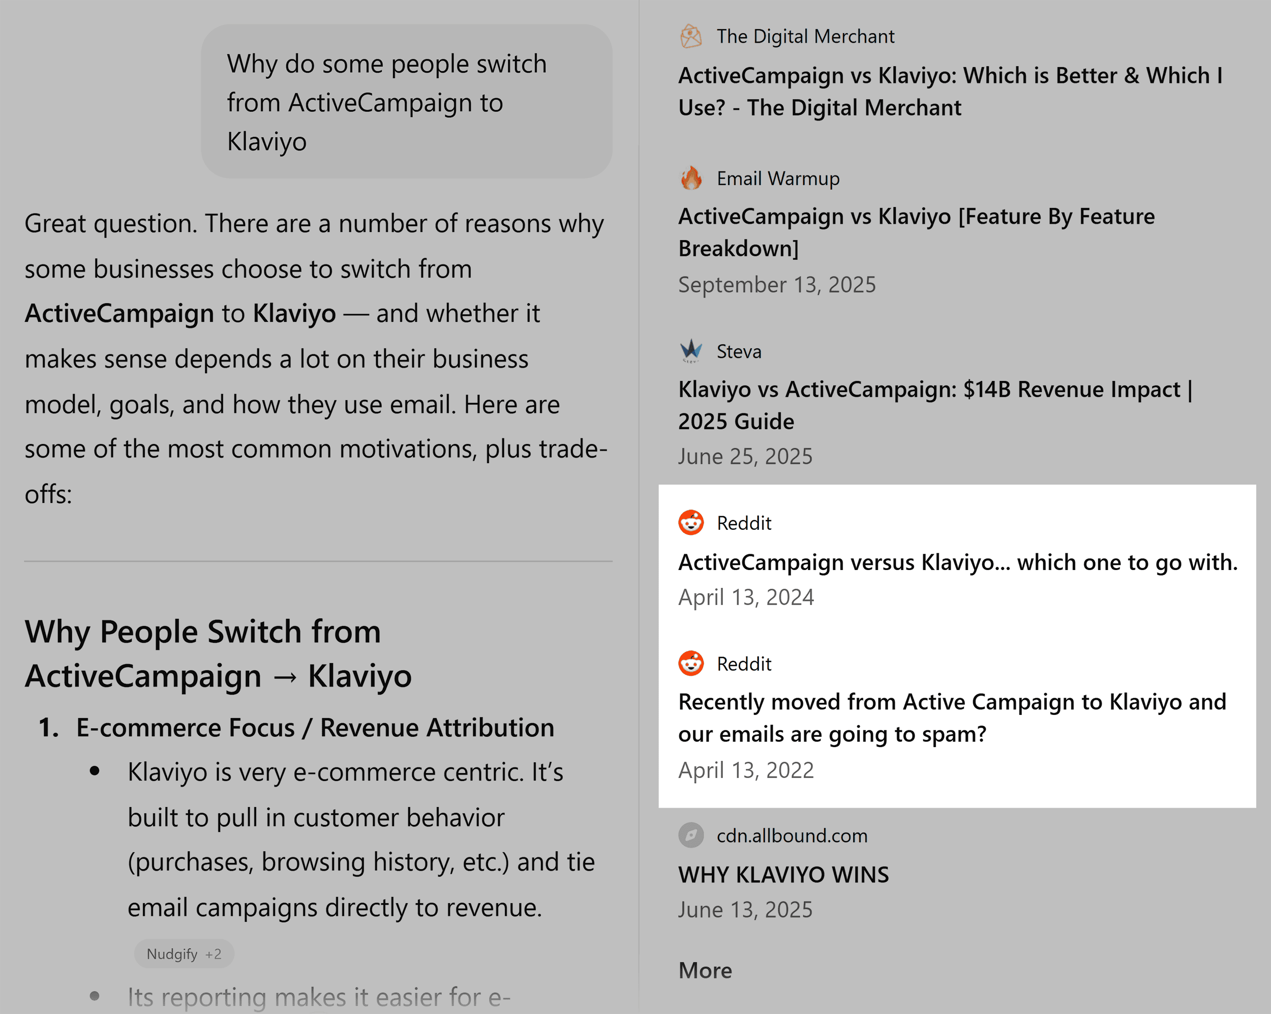1271x1014 pixels.
Task: Click Reddit icon above 'which one to go with'
Action: [x=691, y=523]
